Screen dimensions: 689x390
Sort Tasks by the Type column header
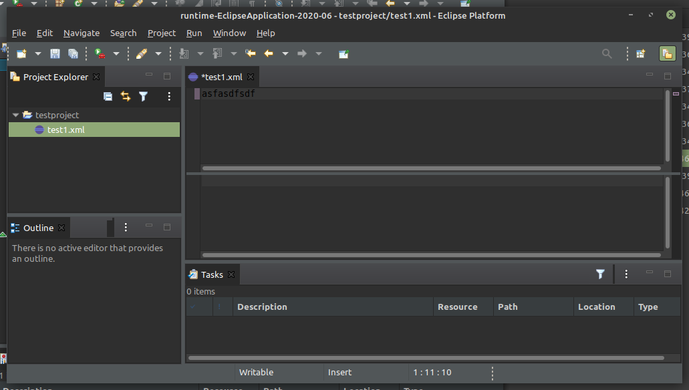(658, 307)
